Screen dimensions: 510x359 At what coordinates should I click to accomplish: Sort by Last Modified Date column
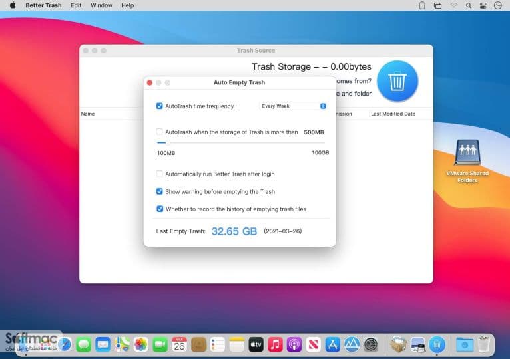[393, 114]
